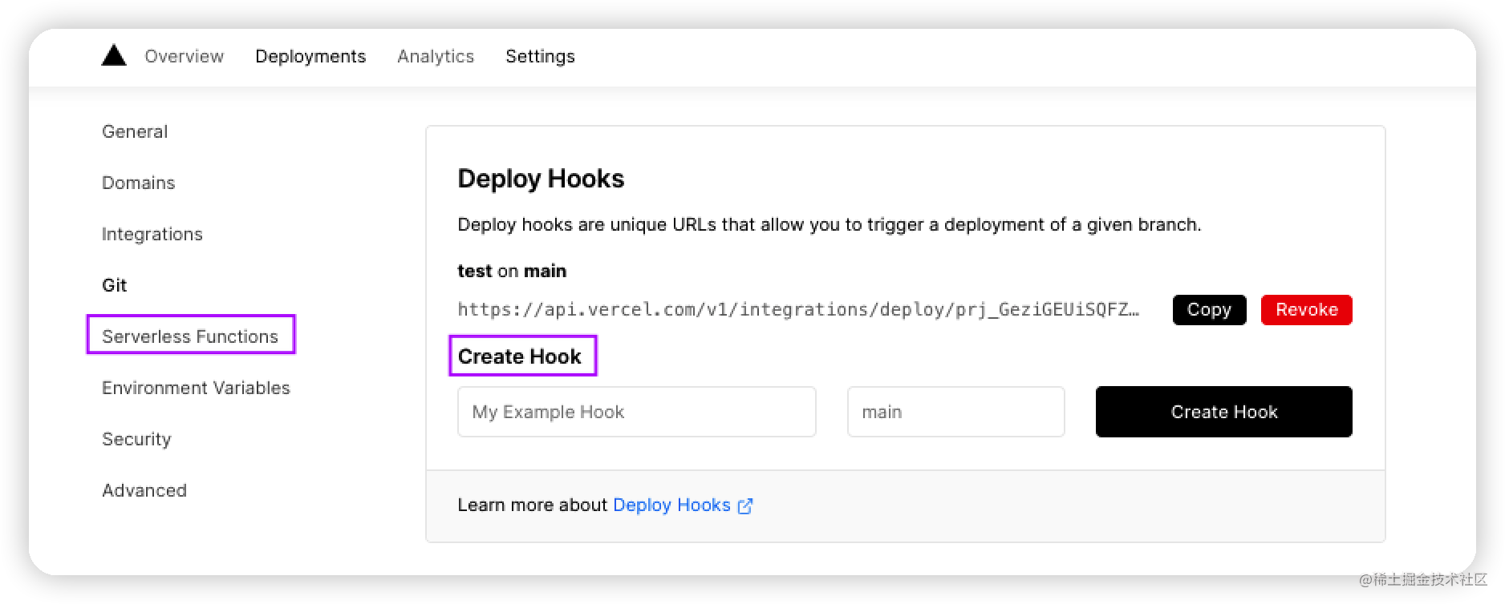Open General settings in the sidebar
This screenshot has width=1505, height=604.
[135, 131]
